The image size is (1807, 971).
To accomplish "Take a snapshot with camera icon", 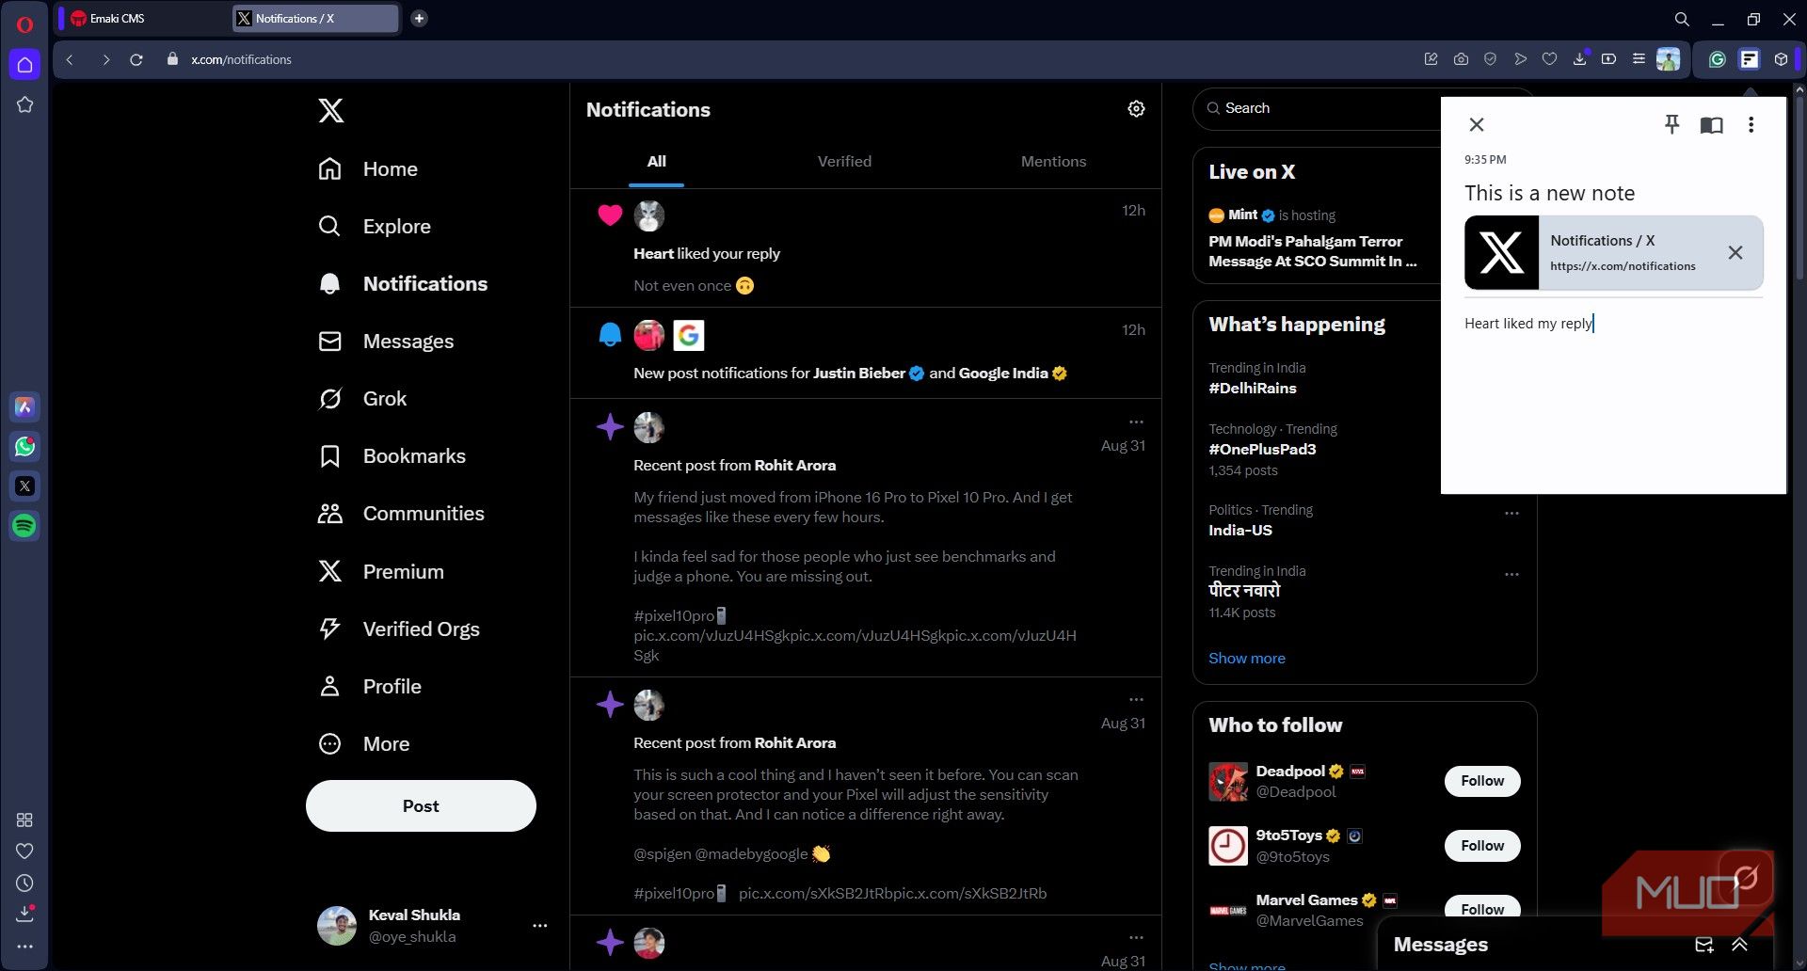I will tap(1461, 59).
